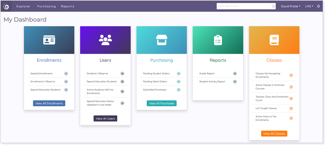
Task: Click the spiral logo in the top-left corner
Action: tap(6, 6)
